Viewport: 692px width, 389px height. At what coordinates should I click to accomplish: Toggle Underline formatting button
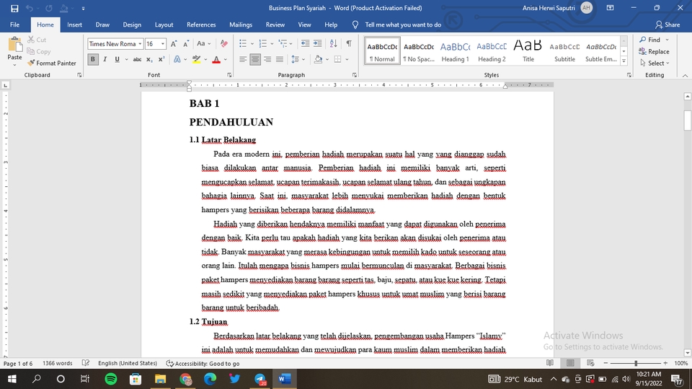117,59
